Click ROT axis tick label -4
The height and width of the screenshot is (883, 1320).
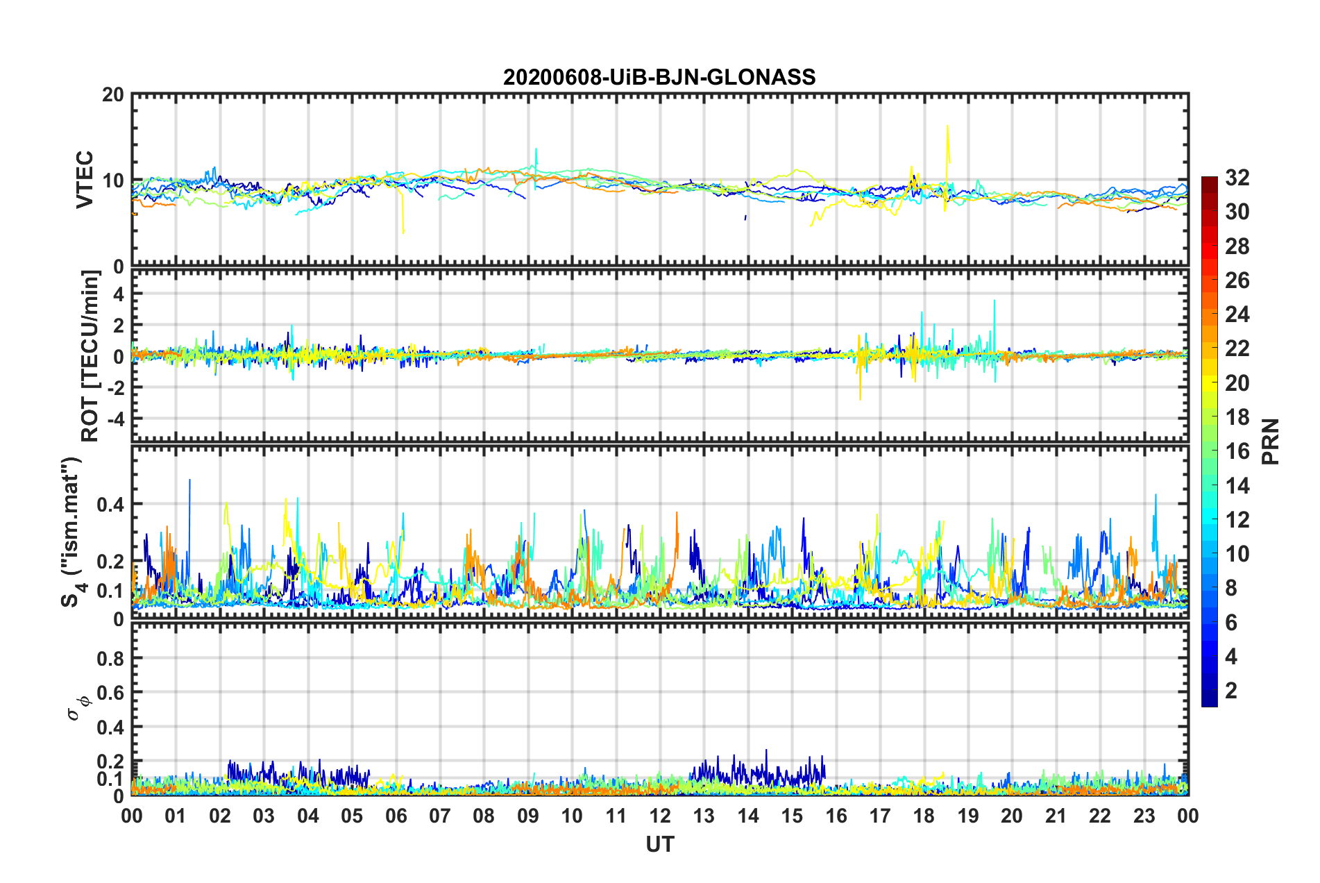pos(117,419)
